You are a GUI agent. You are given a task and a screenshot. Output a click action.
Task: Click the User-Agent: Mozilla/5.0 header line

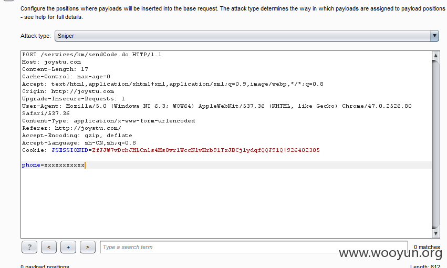click(217, 106)
